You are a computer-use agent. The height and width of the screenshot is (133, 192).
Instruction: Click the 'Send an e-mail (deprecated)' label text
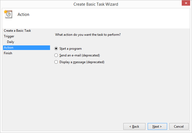[80, 55]
